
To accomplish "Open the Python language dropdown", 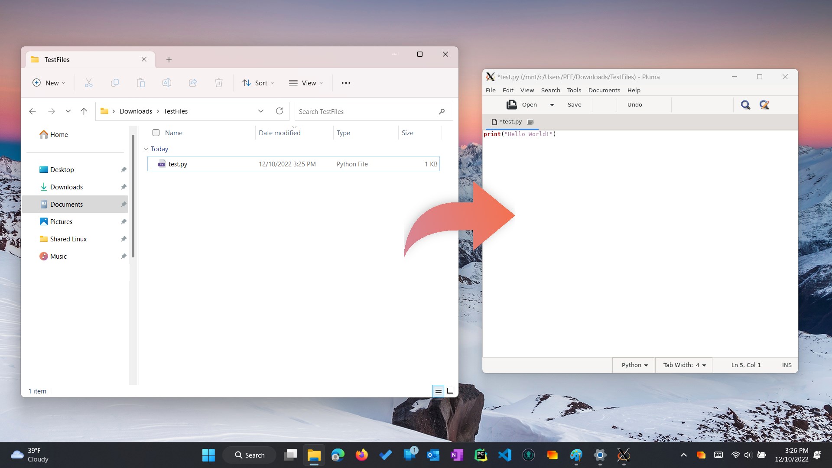I will 635,365.
